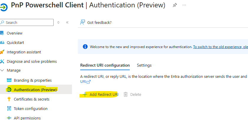Image resolution: width=248 pixels, height=120 pixels.
Task: Click the Got feedback person icon
Action: point(83,22)
